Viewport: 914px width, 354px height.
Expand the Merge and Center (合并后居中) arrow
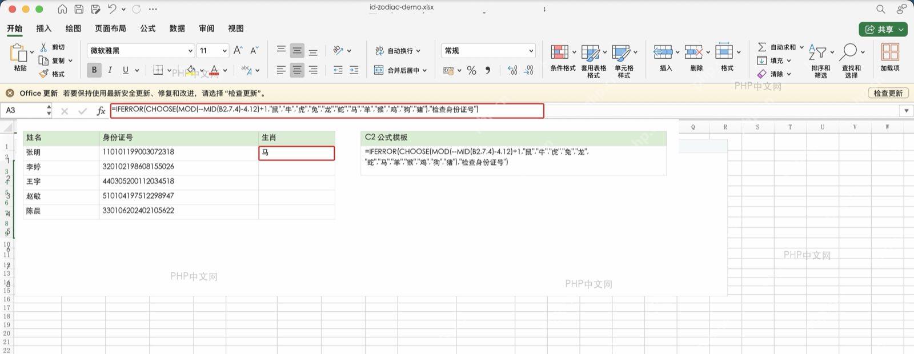[x=424, y=71]
